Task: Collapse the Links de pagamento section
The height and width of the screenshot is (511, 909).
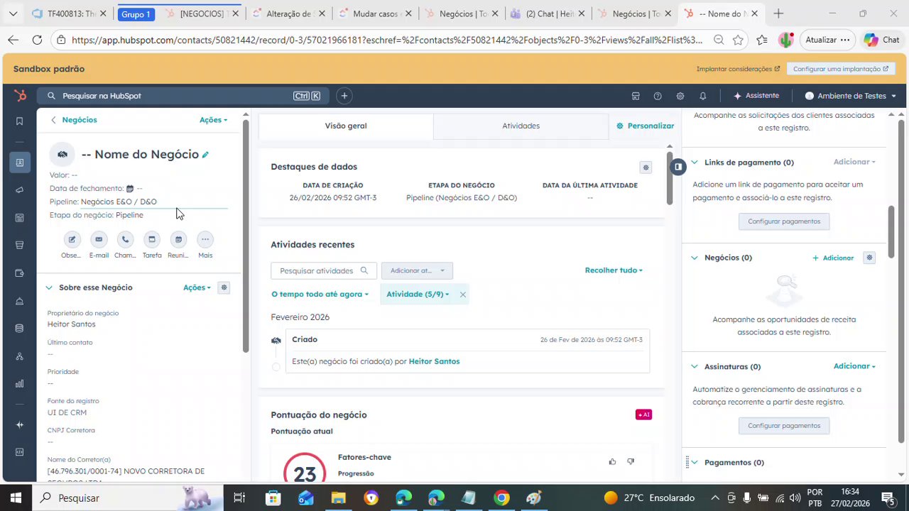Action: 695,163
